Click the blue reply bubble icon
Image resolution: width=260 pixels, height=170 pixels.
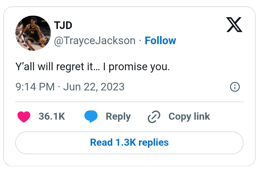click(x=91, y=116)
